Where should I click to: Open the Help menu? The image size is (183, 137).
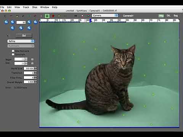point(55,7)
